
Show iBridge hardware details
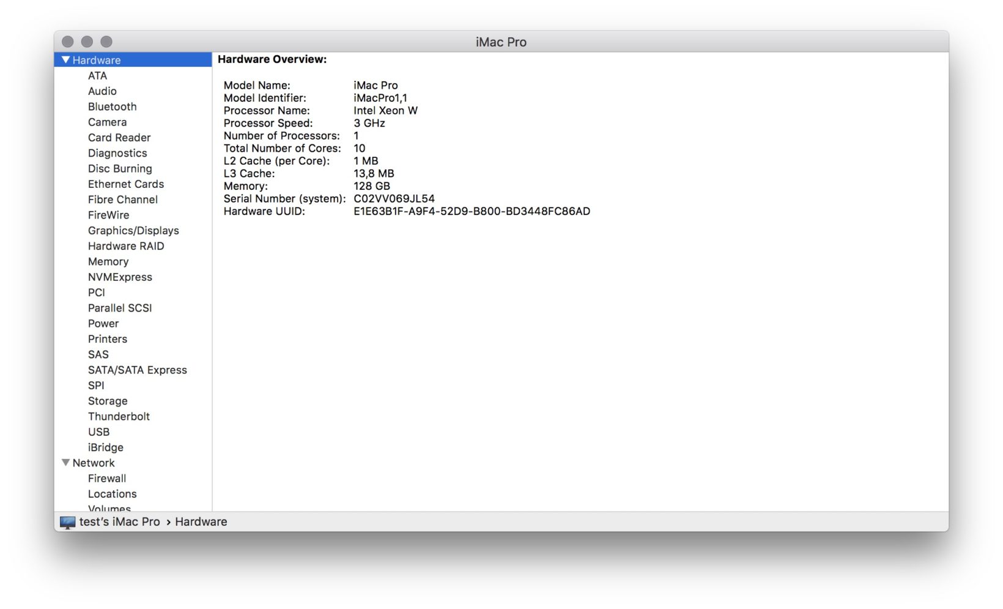pos(106,447)
